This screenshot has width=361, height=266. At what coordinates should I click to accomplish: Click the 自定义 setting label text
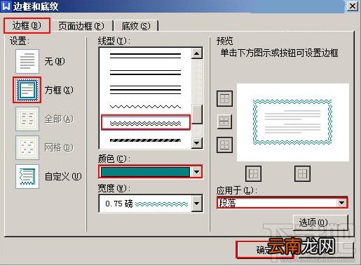63,176
